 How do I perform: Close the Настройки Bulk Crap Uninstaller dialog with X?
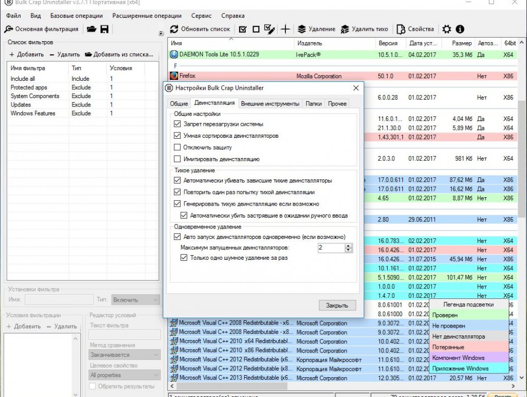(x=356, y=88)
